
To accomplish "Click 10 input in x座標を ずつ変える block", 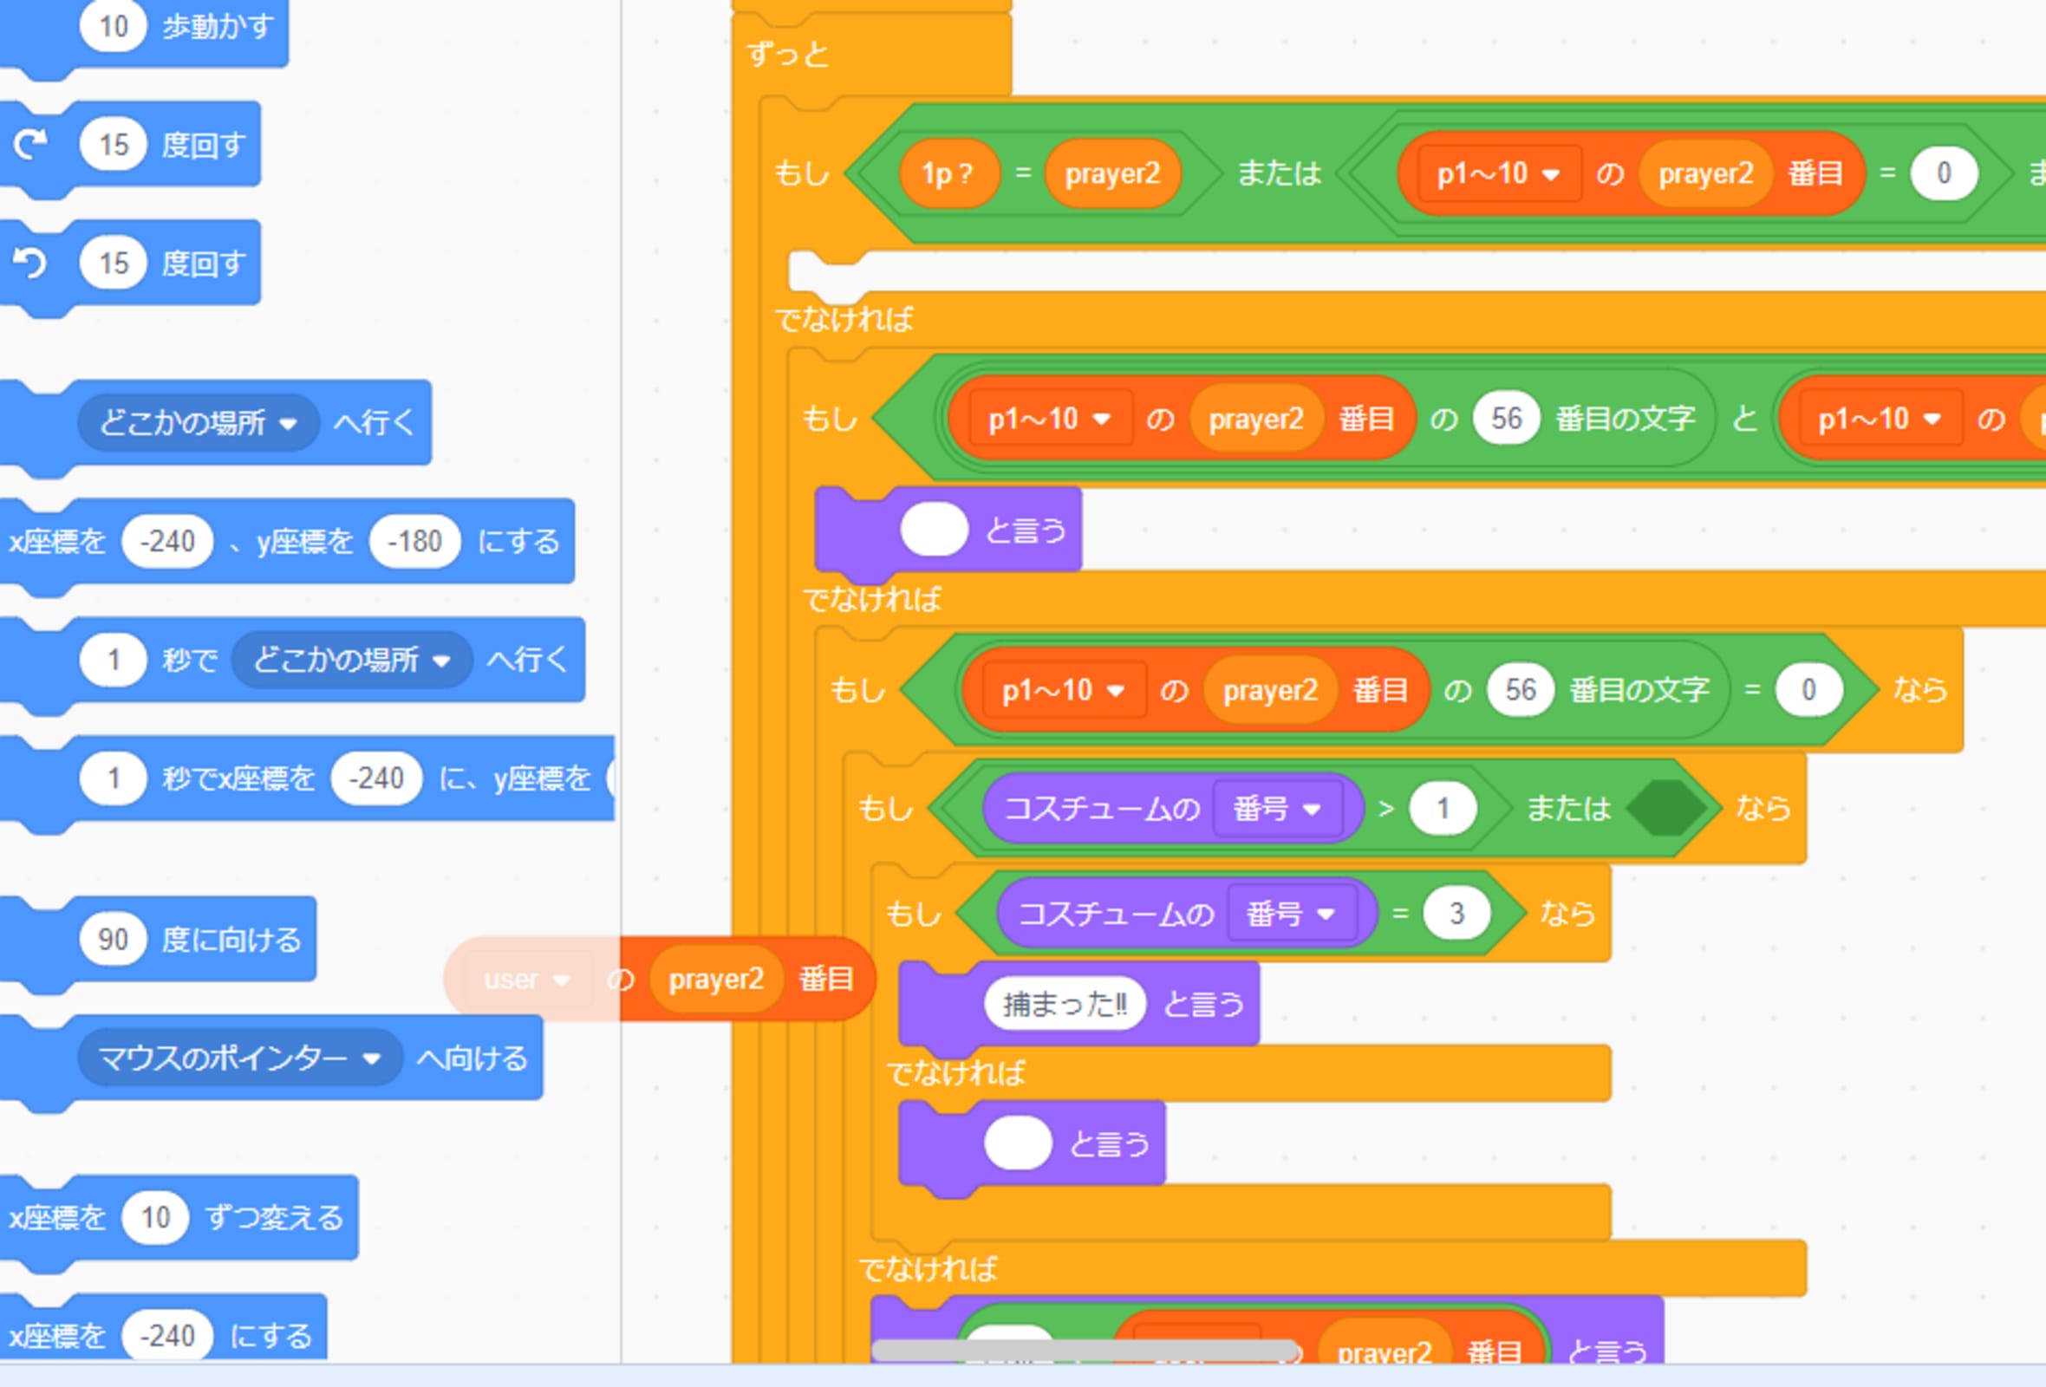I will (155, 1217).
